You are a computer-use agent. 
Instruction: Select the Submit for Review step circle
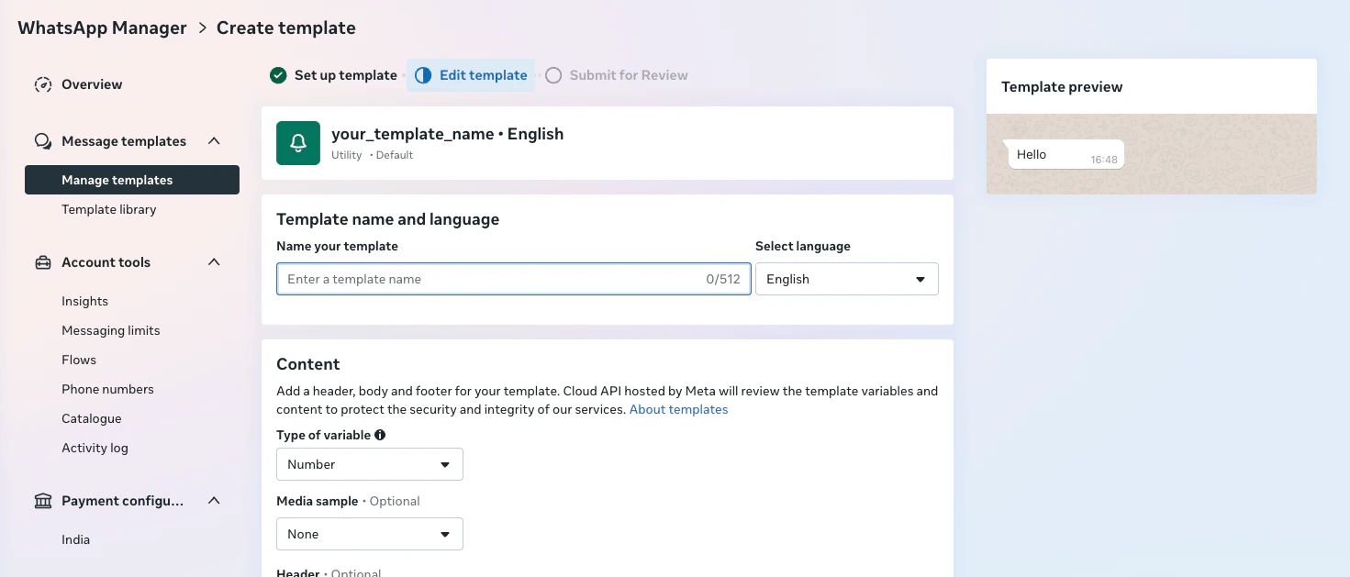click(553, 74)
